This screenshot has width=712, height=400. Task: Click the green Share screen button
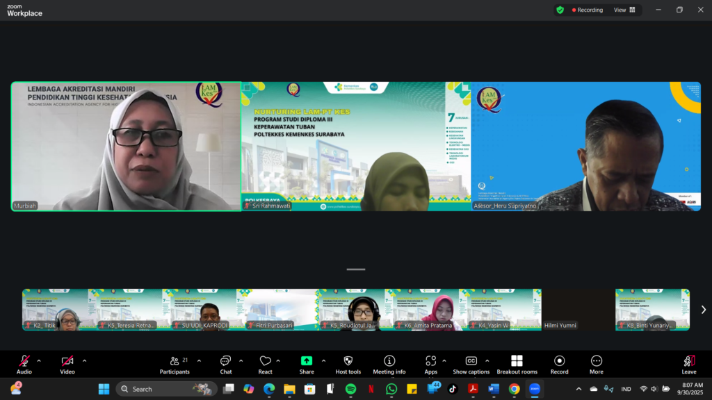(307, 364)
